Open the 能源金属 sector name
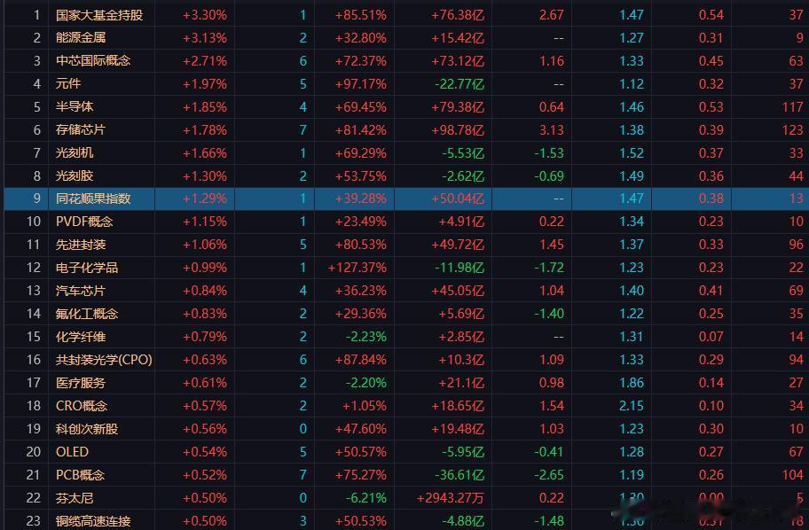The image size is (809, 530). [81, 37]
